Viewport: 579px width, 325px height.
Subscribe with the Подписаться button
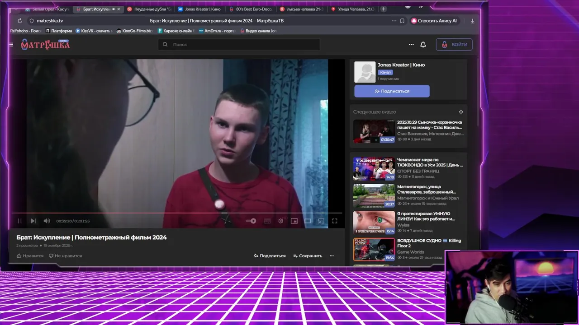(x=392, y=91)
